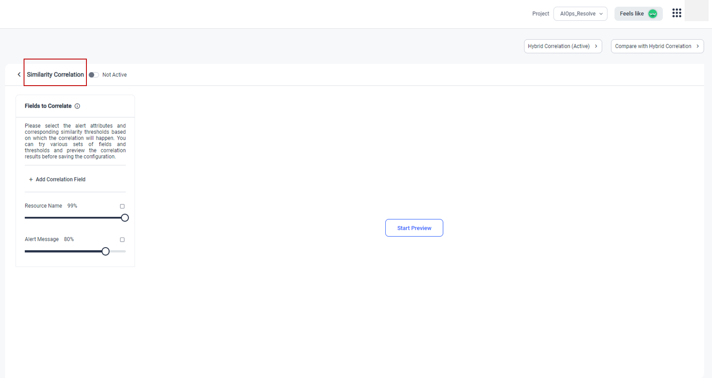Click the arrow on Hybrid Correlation (Active)
Image resolution: width=712 pixels, height=378 pixels.
tap(596, 46)
